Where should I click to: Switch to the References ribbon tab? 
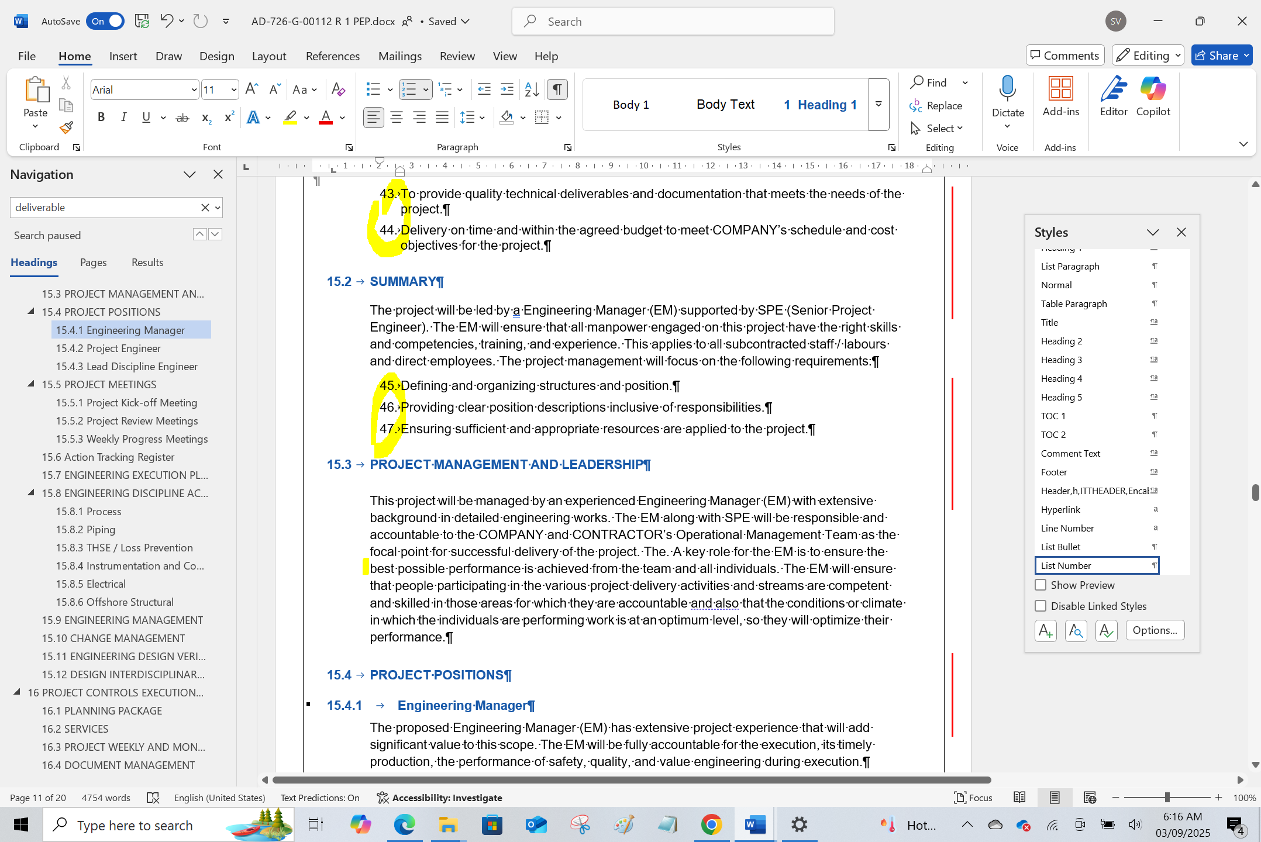point(332,56)
